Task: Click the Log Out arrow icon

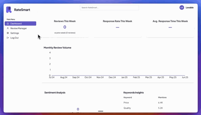Action: 8,38
